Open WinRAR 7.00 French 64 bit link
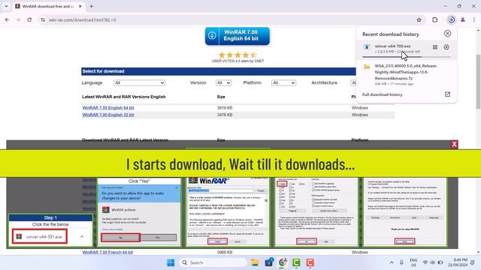Image resolution: width=481 pixels, height=270 pixels. (107, 252)
